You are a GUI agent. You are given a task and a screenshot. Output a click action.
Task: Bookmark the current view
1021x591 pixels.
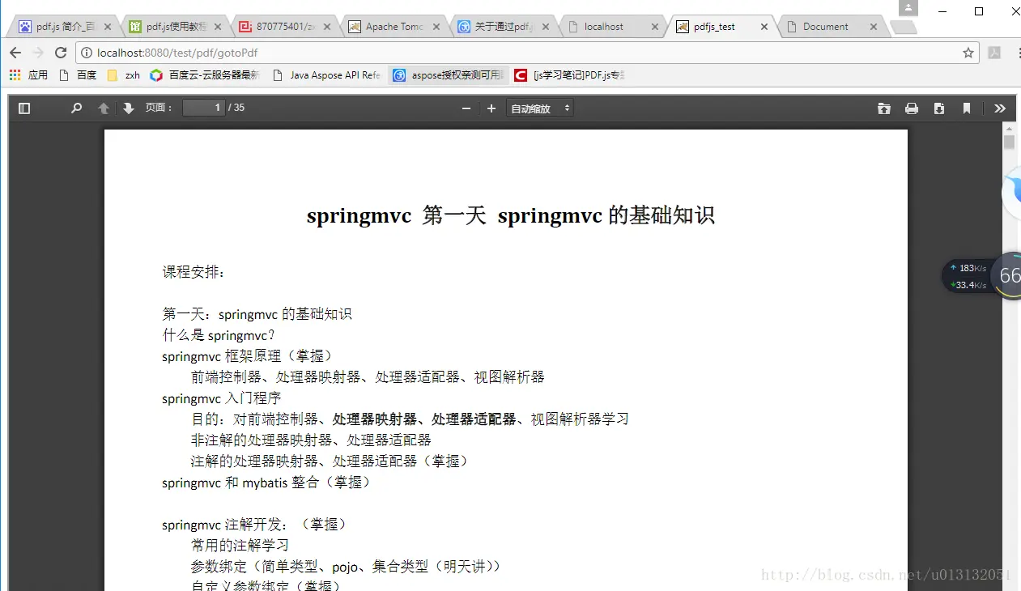point(967,108)
